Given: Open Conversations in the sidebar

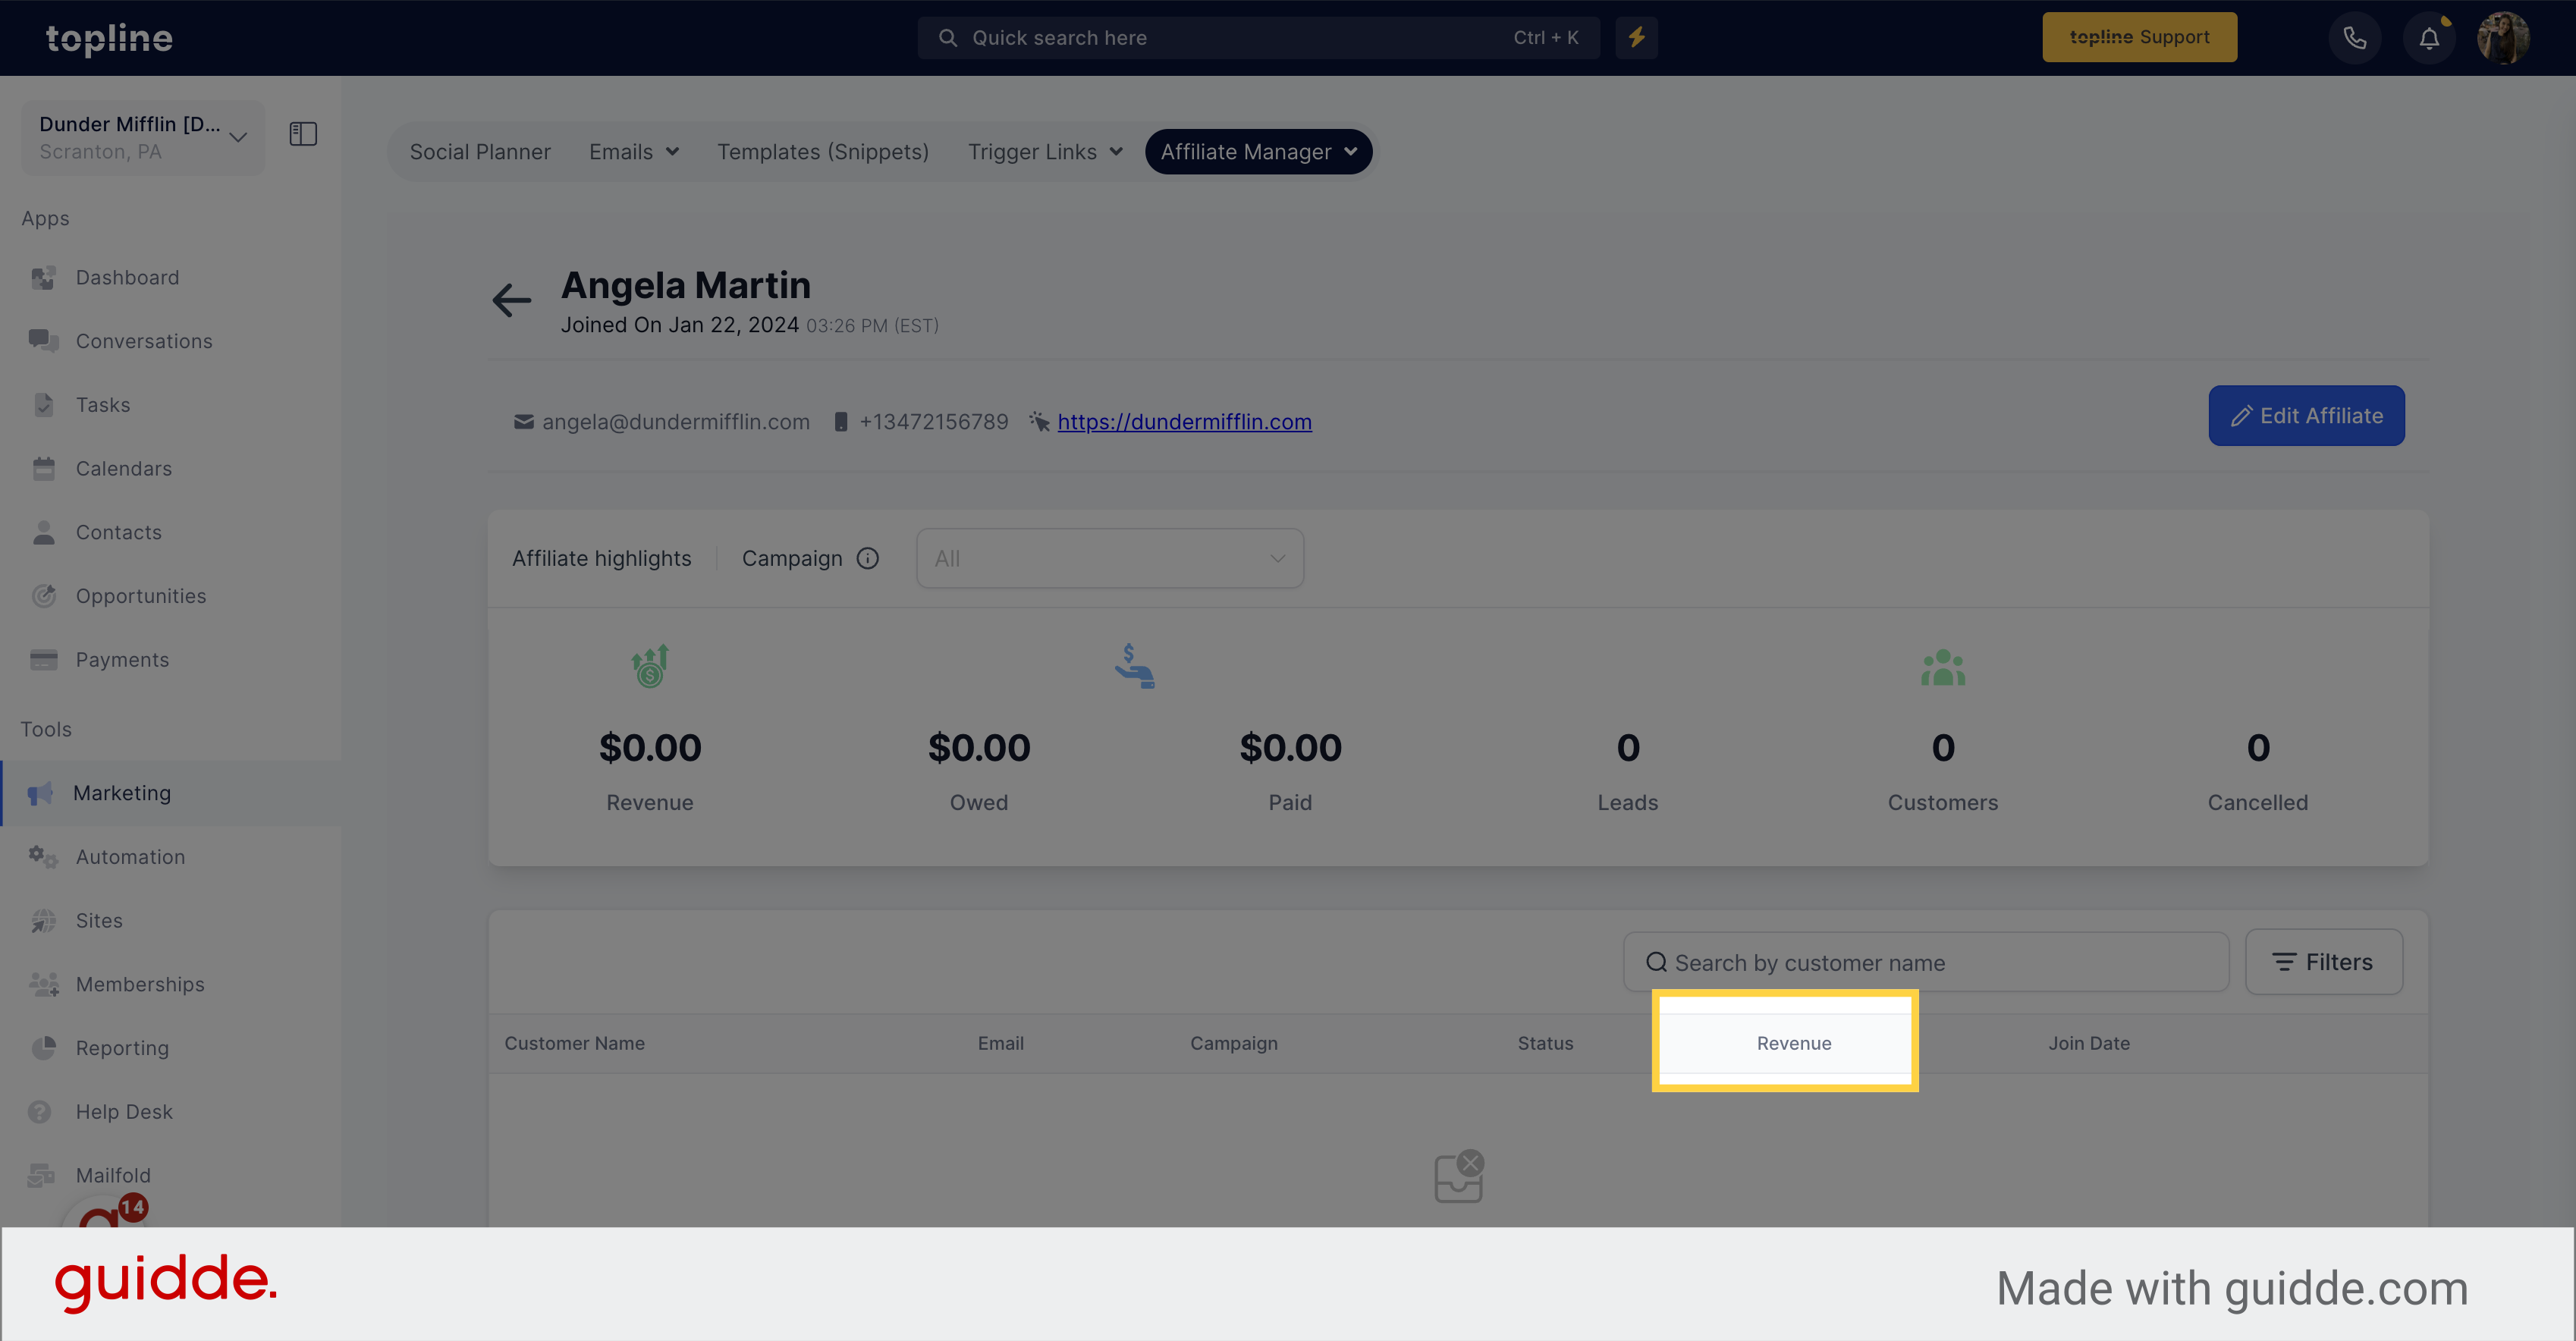Looking at the screenshot, I should [144, 341].
